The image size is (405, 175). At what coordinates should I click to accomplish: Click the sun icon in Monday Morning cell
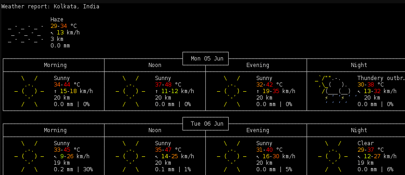(29, 91)
